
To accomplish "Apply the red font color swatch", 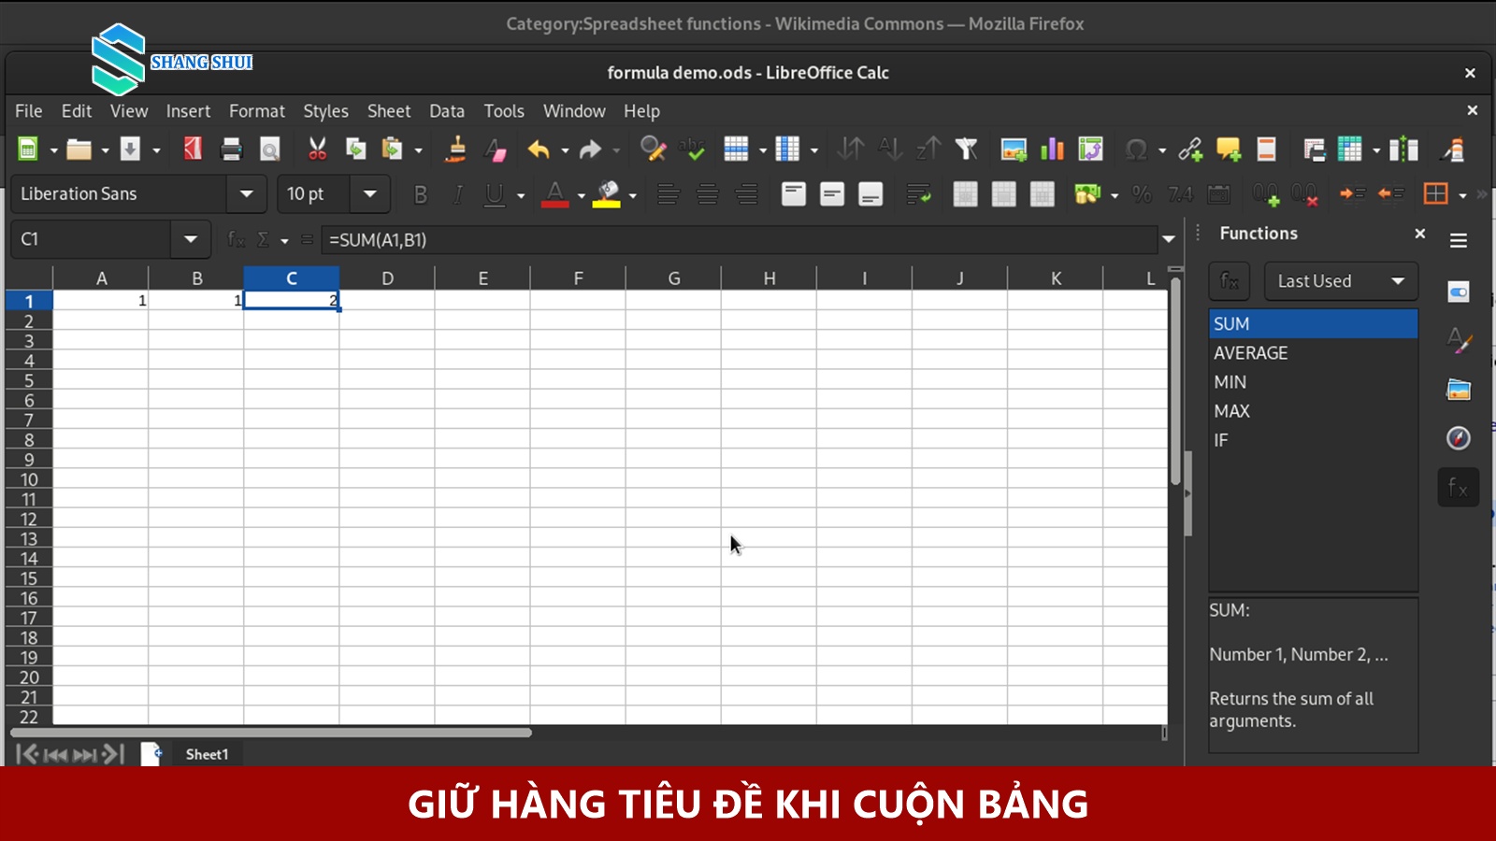I will (554, 194).
